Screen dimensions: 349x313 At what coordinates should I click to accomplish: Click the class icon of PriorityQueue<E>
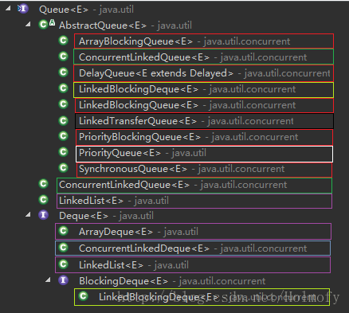coord(63,152)
